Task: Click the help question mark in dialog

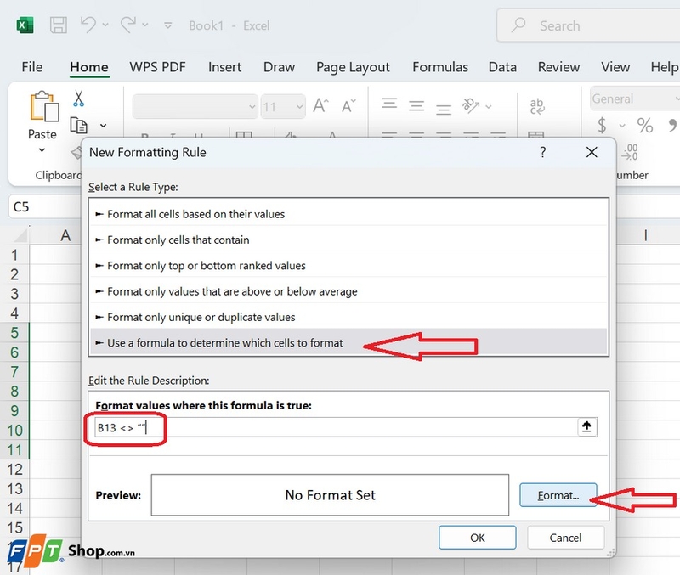Action: [542, 152]
